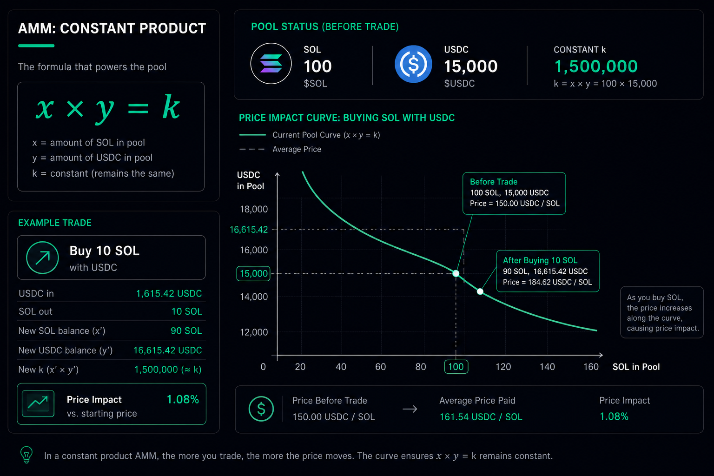
Task: Click the k = x × y = 100 × 15,000 text
Action: [x=605, y=84]
